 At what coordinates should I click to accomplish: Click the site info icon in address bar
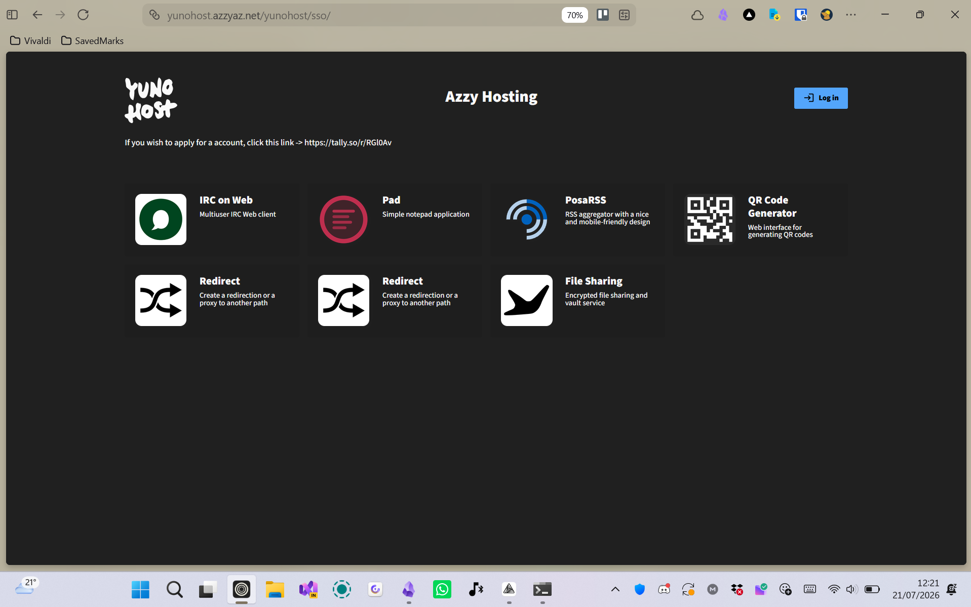(x=155, y=15)
